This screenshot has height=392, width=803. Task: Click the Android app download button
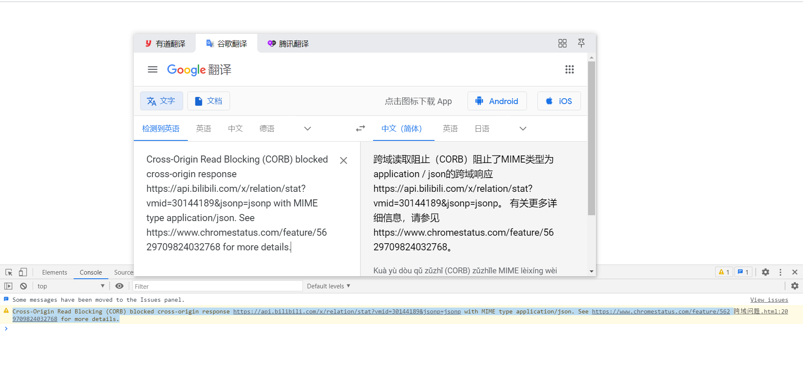click(x=497, y=101)
